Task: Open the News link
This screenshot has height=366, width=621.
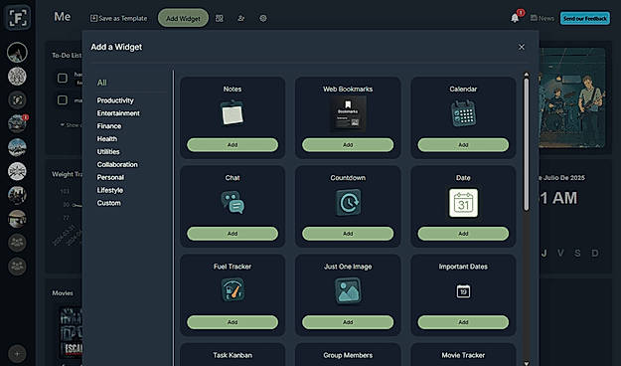Action: pyautogui.click(x=543, y=18)
